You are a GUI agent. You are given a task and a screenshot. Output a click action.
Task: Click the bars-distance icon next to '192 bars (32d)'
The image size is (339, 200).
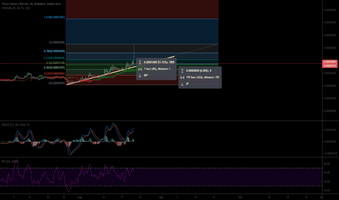coord(182,77)
